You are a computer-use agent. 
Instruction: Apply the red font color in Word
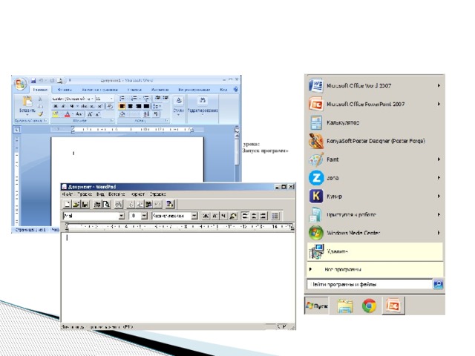click(x=68, y=114)
